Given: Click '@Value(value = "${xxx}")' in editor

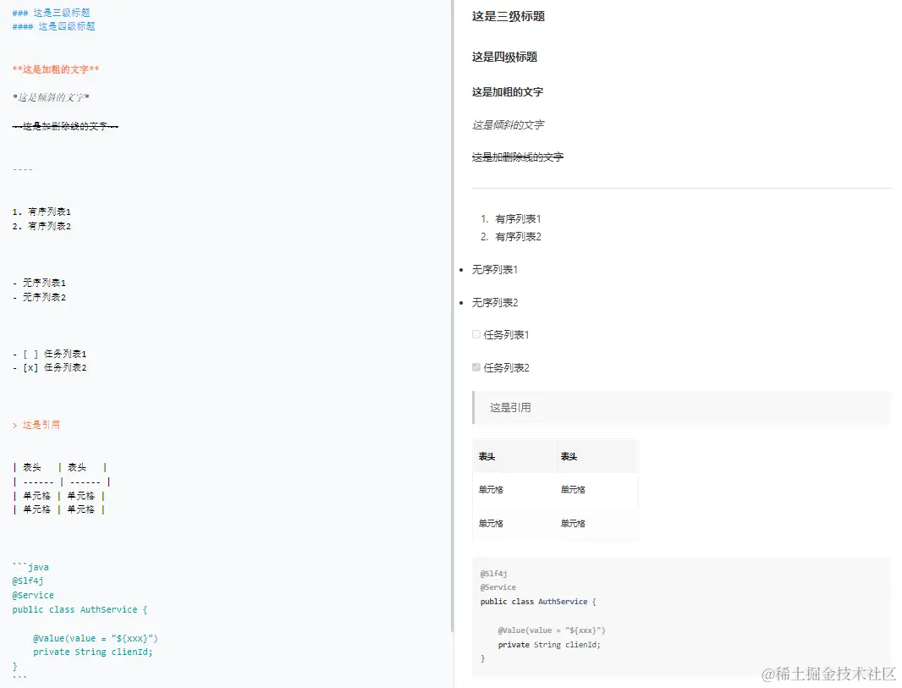Looking at the screenshot, I should (x=96, y=639).
